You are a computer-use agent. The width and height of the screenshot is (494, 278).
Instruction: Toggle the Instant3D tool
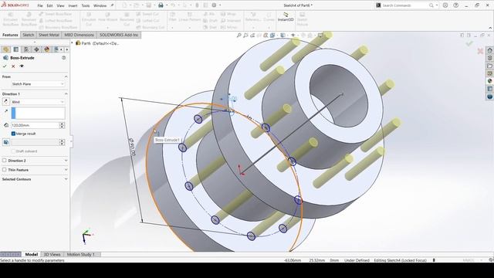coord(286,17)
